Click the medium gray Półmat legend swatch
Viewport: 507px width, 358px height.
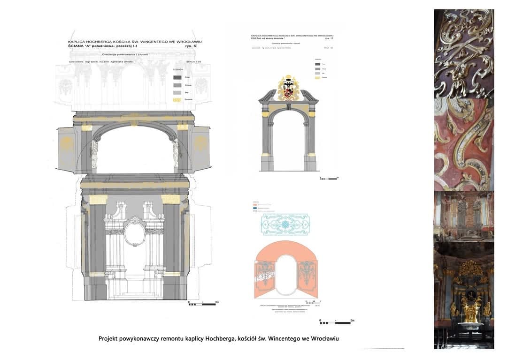[177, 85]
